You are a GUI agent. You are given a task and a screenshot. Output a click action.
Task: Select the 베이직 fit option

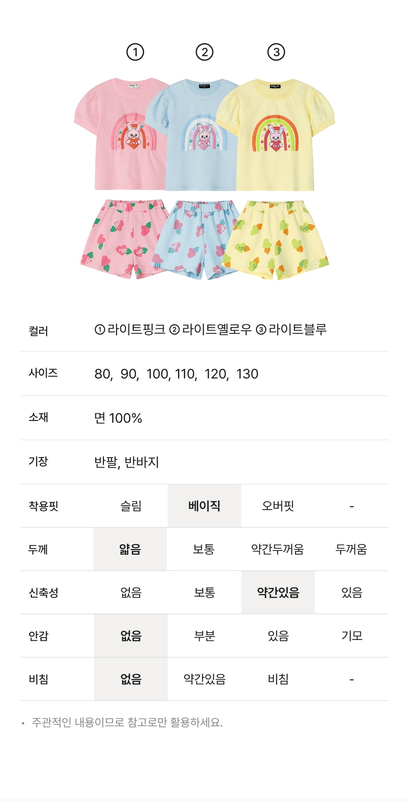204,506
